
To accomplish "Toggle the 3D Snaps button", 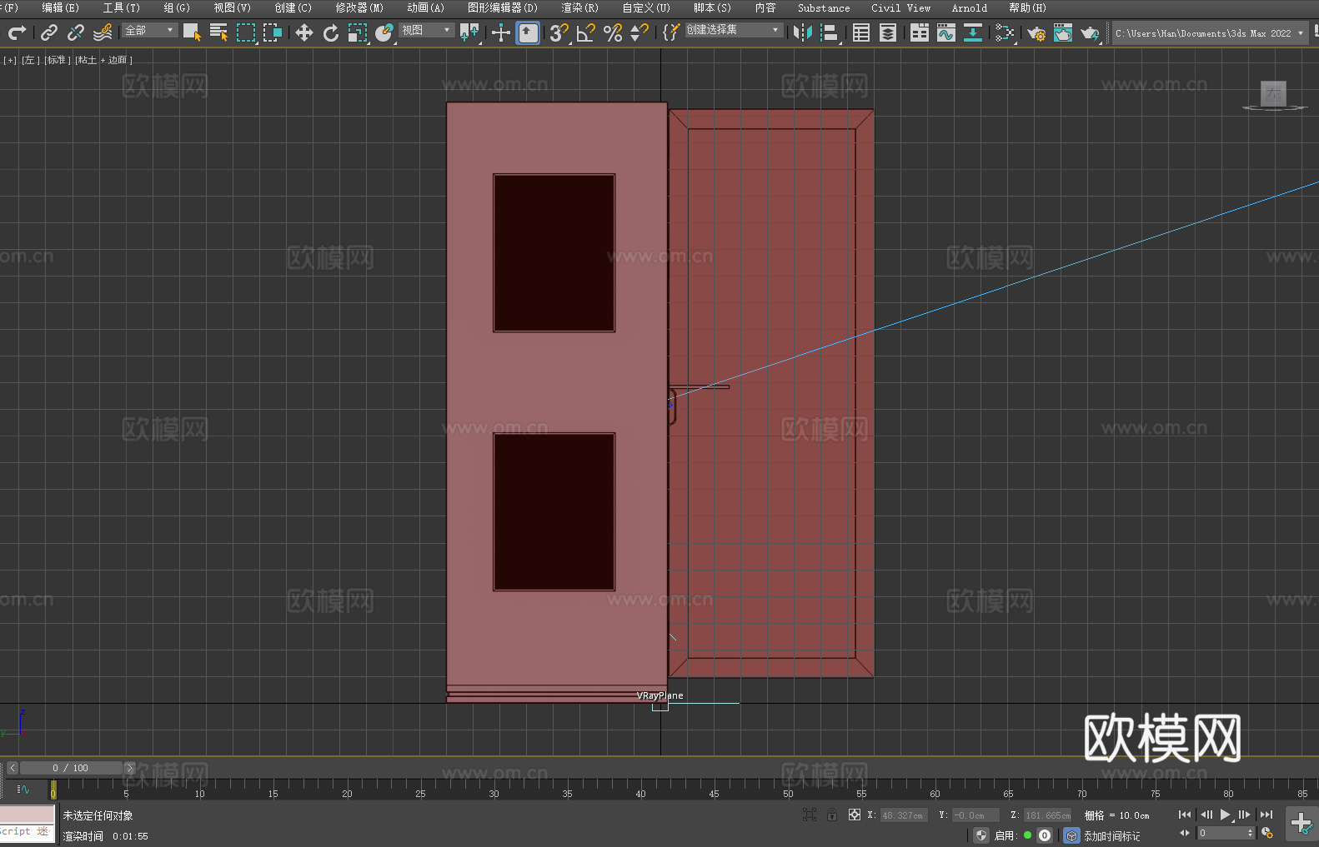I will click(x=559, y=32).
